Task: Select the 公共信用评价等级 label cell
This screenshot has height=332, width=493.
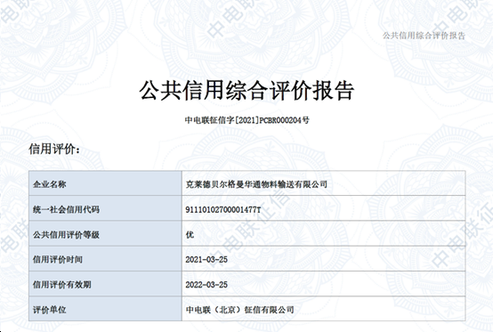Action: point(105,233)
